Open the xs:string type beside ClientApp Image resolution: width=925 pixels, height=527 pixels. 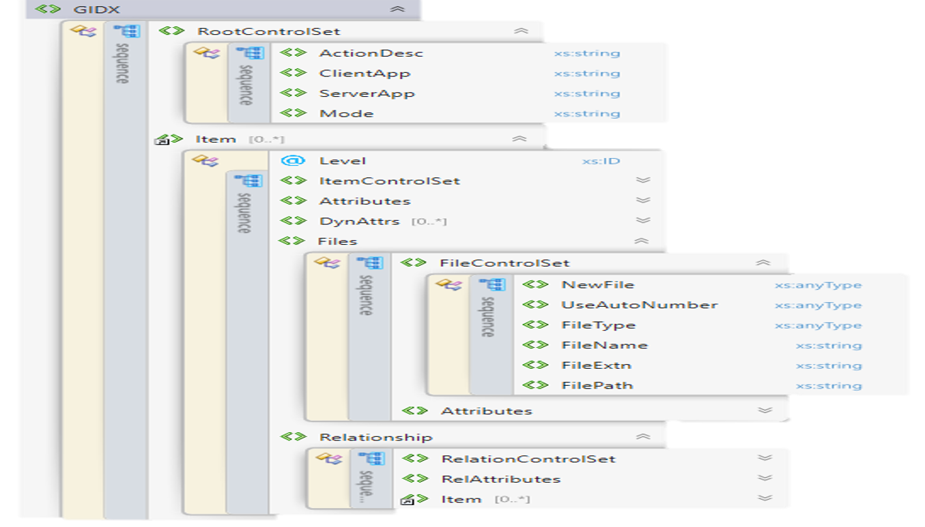(x=586, y=74)
